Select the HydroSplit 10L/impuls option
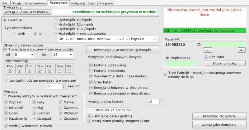This screenshot has width=249, height=130. click(56, 24)
